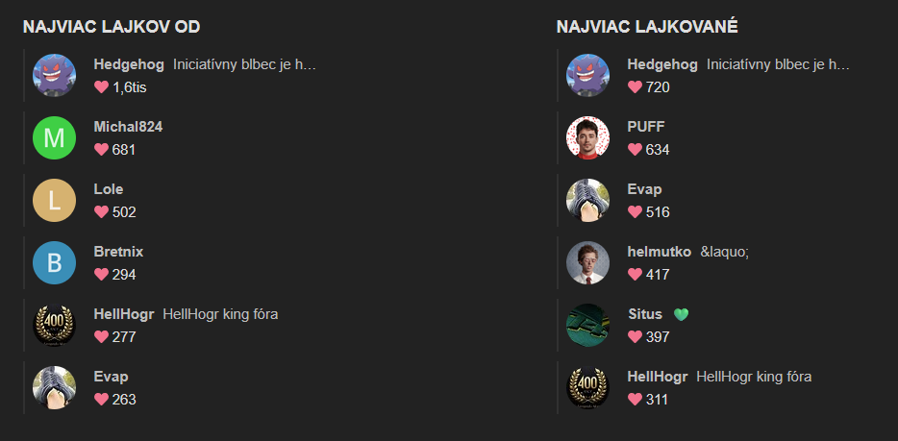Click HellHogr's name in the right list
Image resolution: width=898 pixels, height=441 pixels.
coord(658,377)
